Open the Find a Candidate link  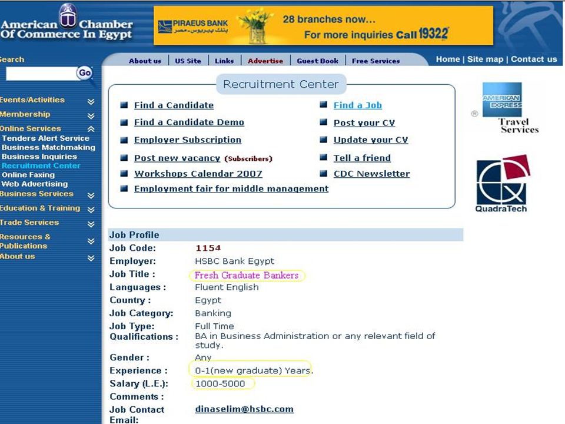(x=174, y=105)
